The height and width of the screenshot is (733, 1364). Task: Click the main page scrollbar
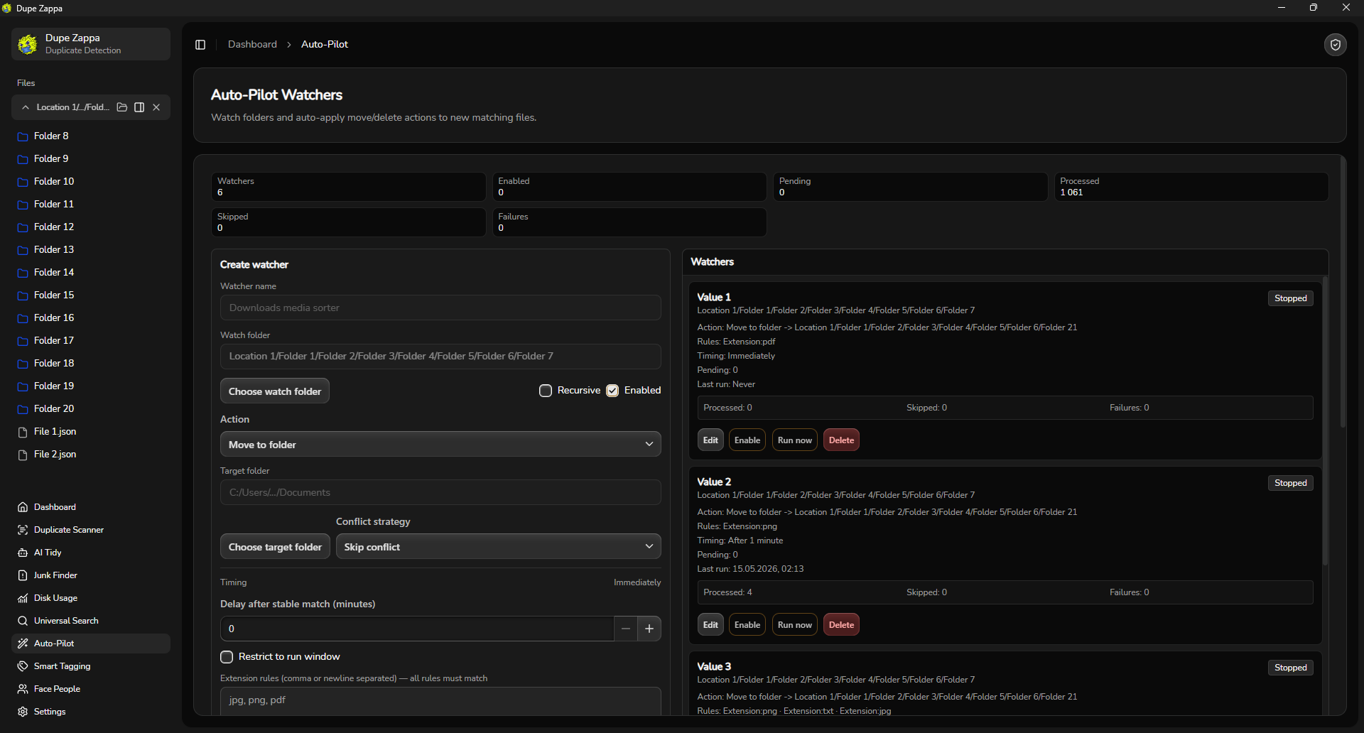coord(1343,292)
